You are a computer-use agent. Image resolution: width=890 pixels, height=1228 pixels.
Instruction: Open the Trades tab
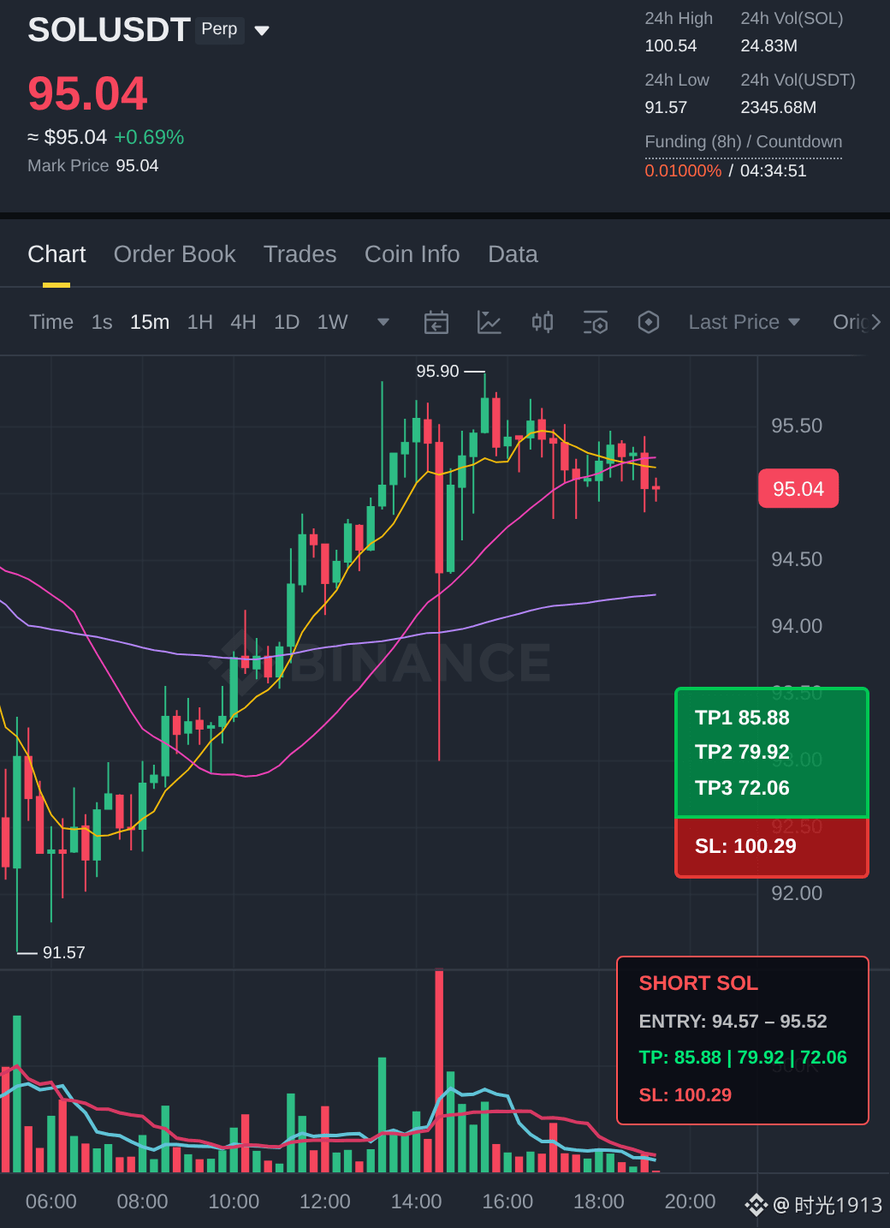tap(300, 254)
